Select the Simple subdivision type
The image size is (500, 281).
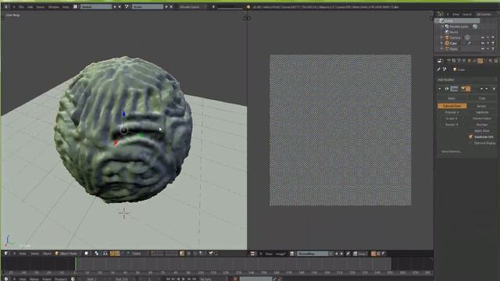(x=481, y=106)
